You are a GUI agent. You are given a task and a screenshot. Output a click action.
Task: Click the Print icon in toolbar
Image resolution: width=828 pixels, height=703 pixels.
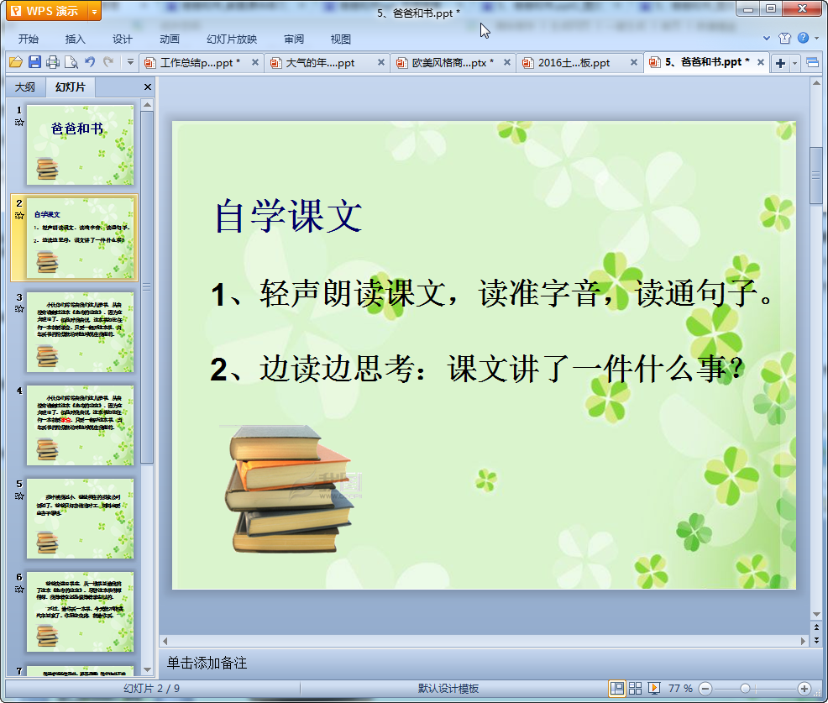coord(53,62)
